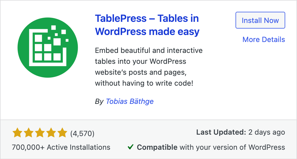Click the five-star rating icons
297x159 pixels.
click(40, 133)
